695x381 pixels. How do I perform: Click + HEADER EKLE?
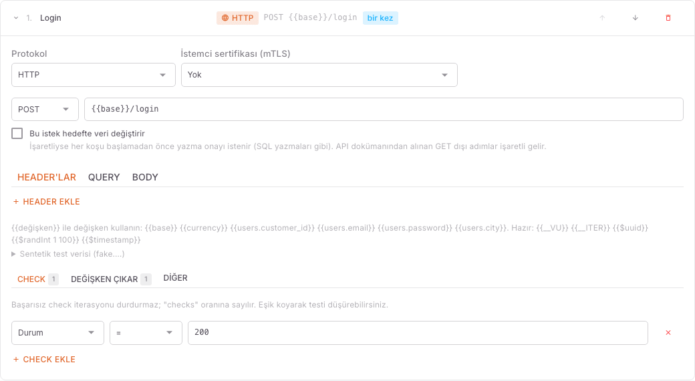47,202
